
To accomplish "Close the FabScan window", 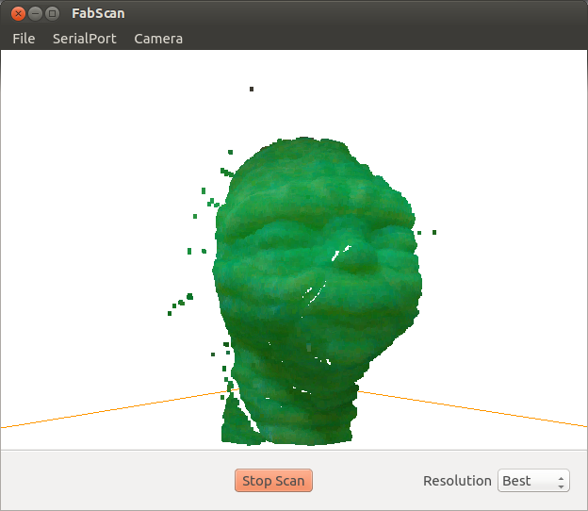I will click(x=17, y=14).
